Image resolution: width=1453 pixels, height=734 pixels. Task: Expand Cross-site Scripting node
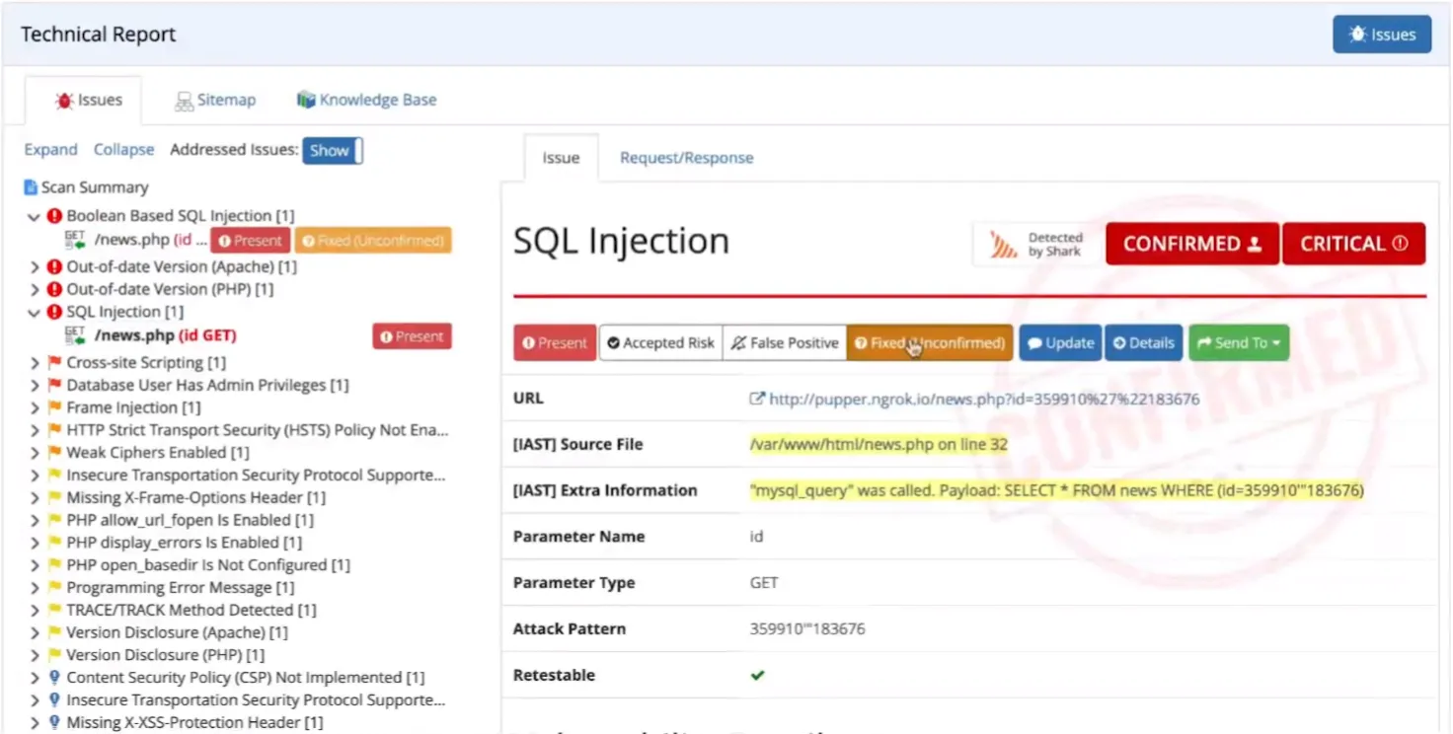(x=35, y=363)
